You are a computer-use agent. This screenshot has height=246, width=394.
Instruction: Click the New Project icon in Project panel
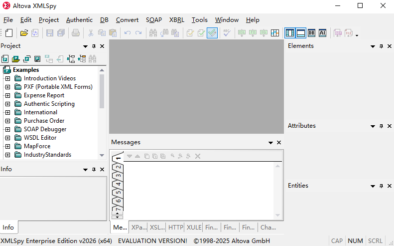point(5,59)
